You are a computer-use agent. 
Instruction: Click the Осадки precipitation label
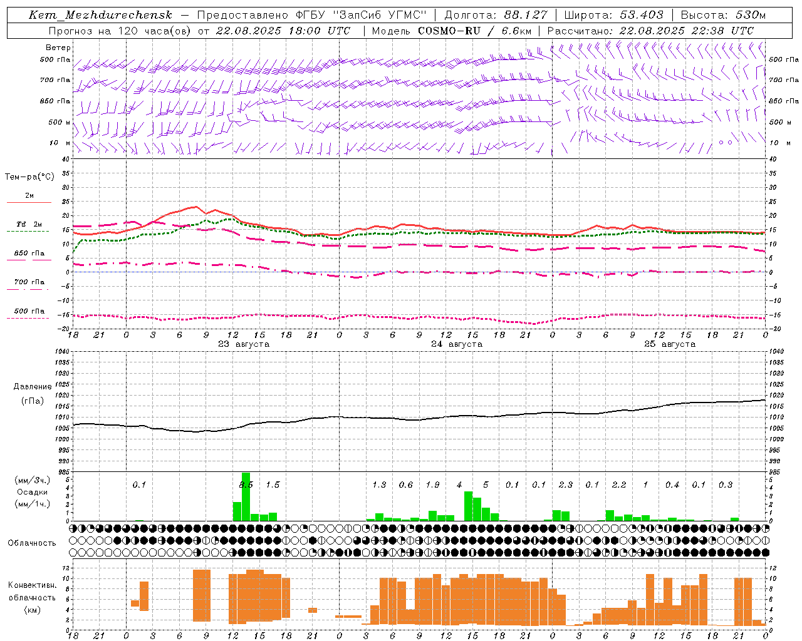[x=32, y=492]
